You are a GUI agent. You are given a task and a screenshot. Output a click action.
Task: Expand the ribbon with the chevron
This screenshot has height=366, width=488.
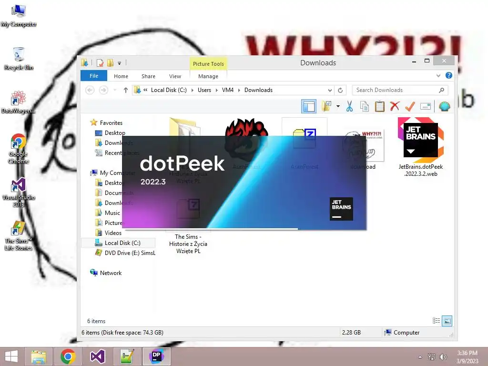click(x=438, y=75)
